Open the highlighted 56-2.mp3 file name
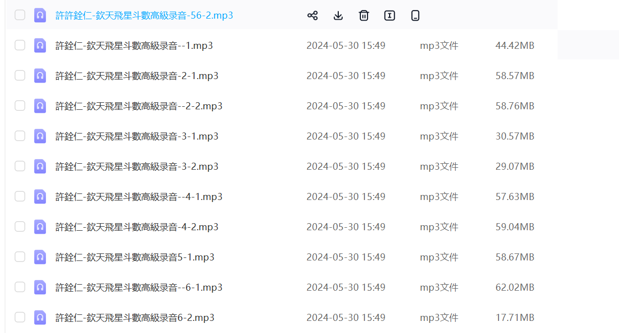619x333 pixels. (x=144, y=16)
